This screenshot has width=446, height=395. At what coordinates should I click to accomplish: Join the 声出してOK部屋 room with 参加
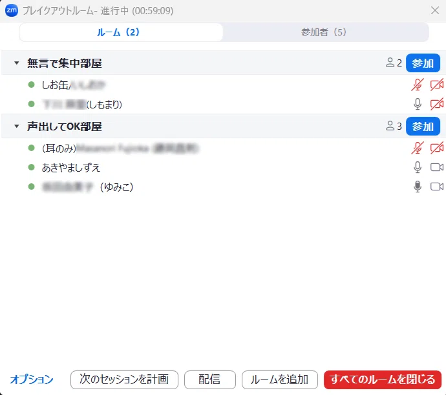point(423,126)
